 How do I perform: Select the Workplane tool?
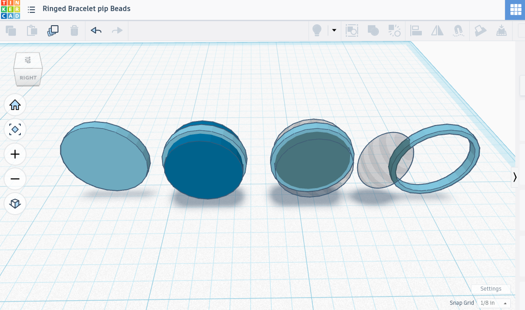click(x=480, y=30)
